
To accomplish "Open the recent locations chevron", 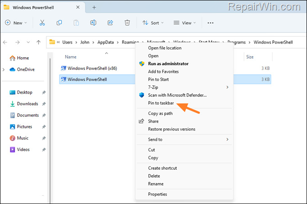I will click(28, 42).
